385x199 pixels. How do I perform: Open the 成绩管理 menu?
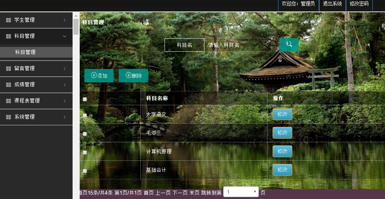pyautogui.click(x=36, y=85)
